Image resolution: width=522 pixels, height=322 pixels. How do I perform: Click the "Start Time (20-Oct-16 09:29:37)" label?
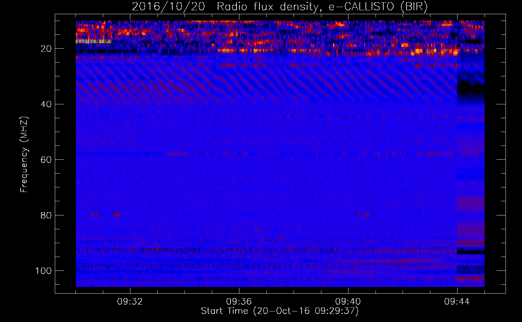[280, 311]
